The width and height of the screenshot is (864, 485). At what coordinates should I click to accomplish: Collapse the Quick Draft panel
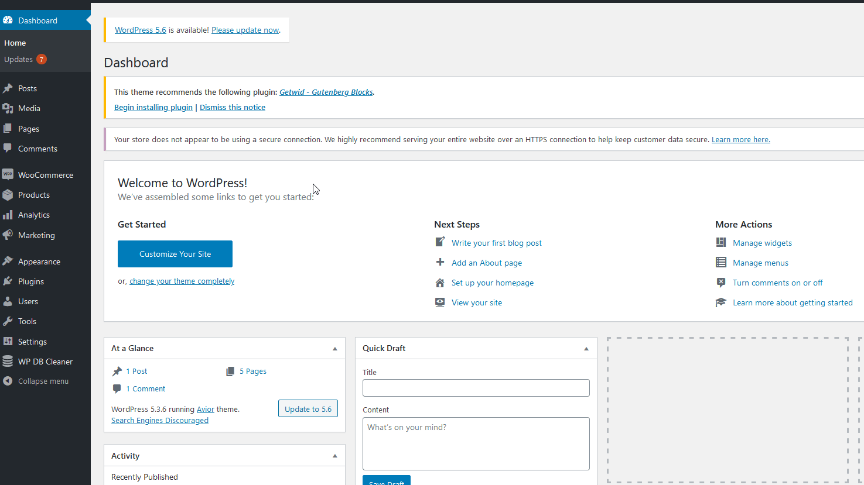click(586, 349)
